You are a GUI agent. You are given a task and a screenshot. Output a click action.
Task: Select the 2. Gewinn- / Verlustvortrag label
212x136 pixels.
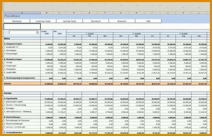point(15,105)
